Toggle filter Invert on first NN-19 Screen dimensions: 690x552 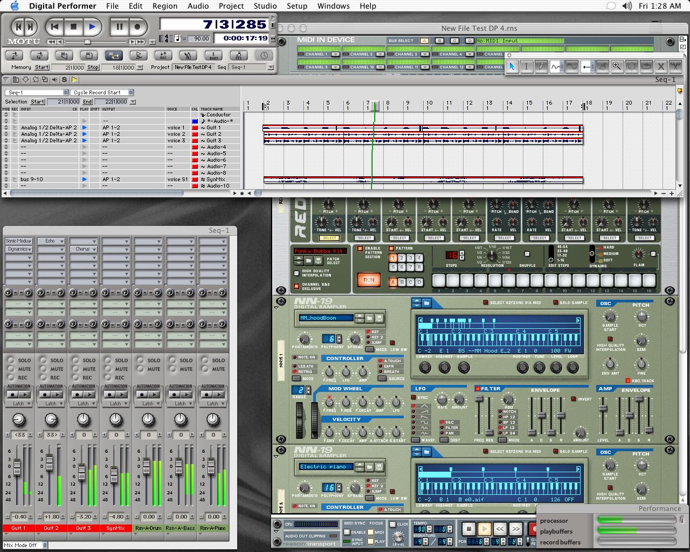point(574,399)
